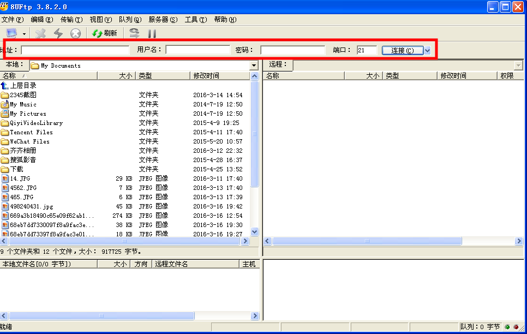This screenshot has height=334, width=527.
Task: Select the Tencent Files folder
Action: pyautogui.click(x=27, y=132)
